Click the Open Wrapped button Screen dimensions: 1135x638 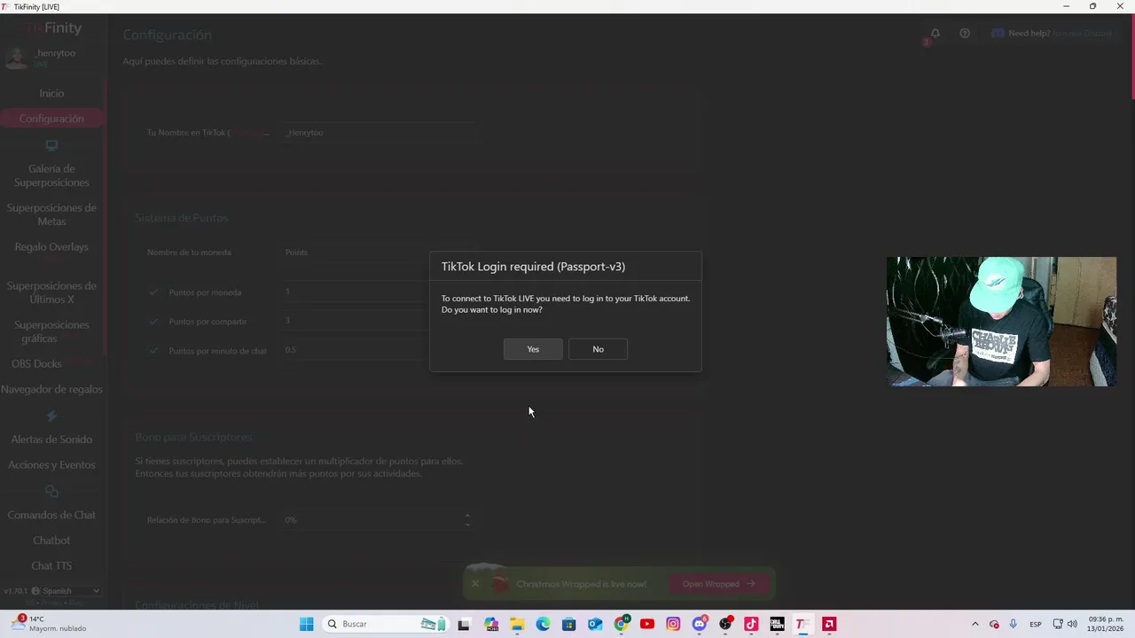point(718,584)
